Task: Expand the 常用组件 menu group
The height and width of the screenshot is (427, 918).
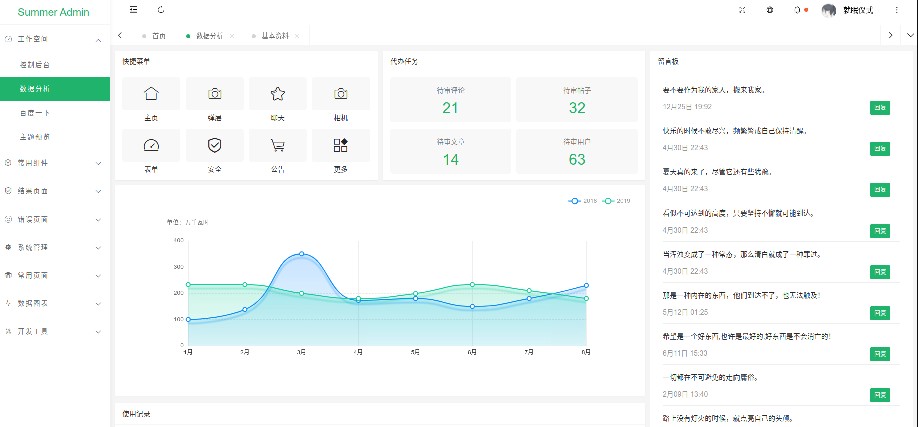Action: 55,163
